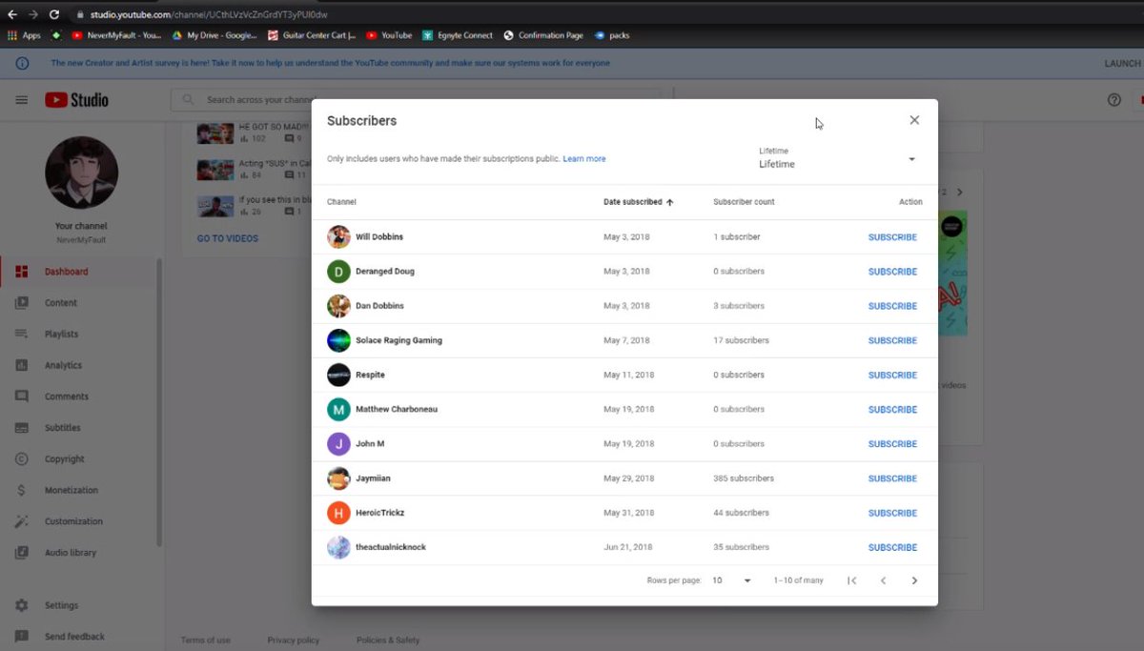Open the NeverMyFault YouTube bookmark
1144x651 pixels.
click(x=116, y=35)
